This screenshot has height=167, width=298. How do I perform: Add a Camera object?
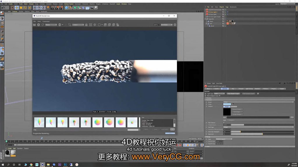tap(92, 8)
